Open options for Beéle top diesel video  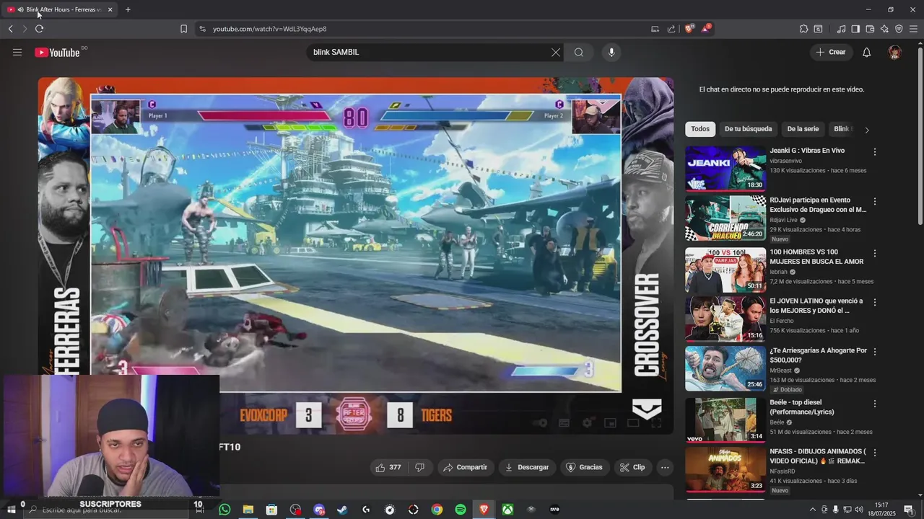874,404
